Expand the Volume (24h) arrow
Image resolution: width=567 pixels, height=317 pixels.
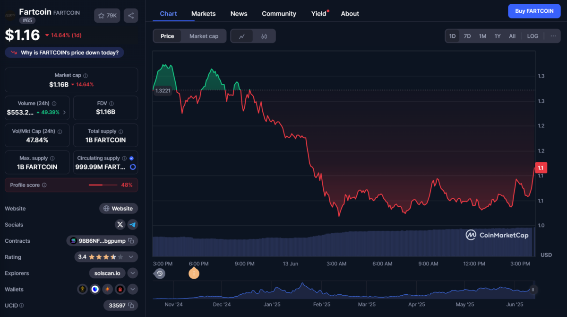click(x=64, y=113)
